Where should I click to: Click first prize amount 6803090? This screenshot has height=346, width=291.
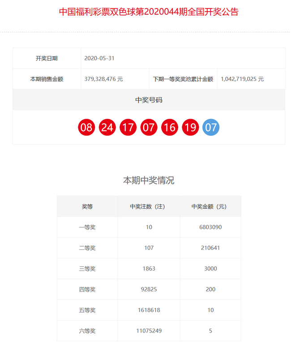coord(210,227)
